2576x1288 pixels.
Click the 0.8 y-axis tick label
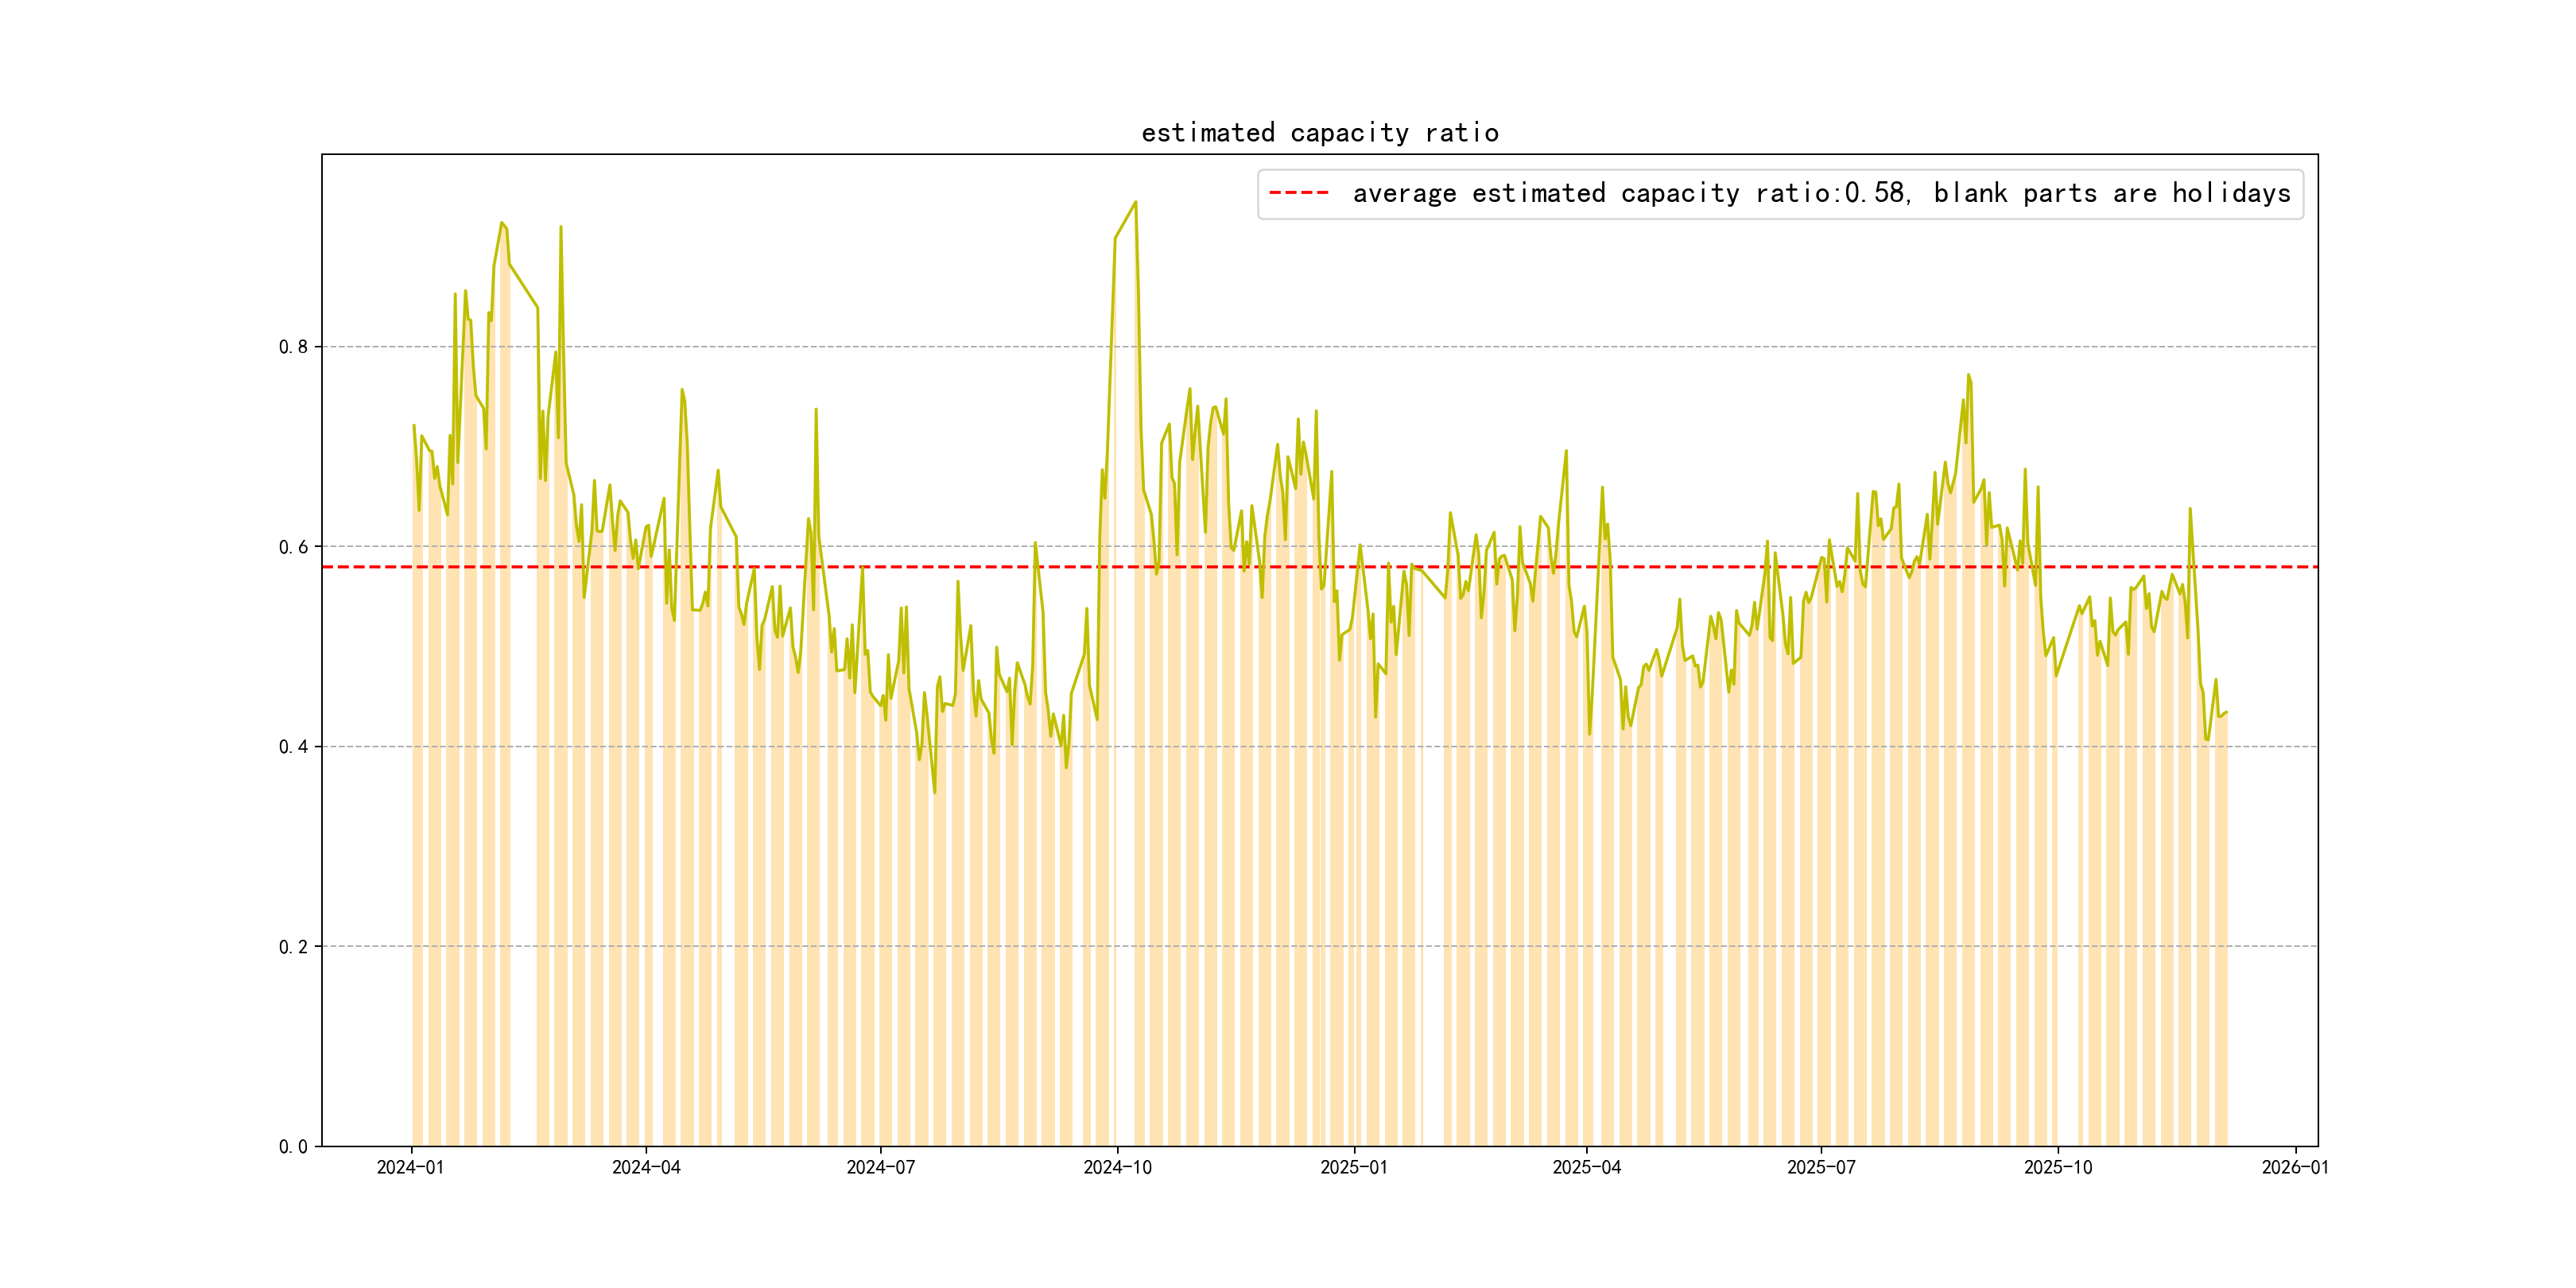(x=293, y=347)
